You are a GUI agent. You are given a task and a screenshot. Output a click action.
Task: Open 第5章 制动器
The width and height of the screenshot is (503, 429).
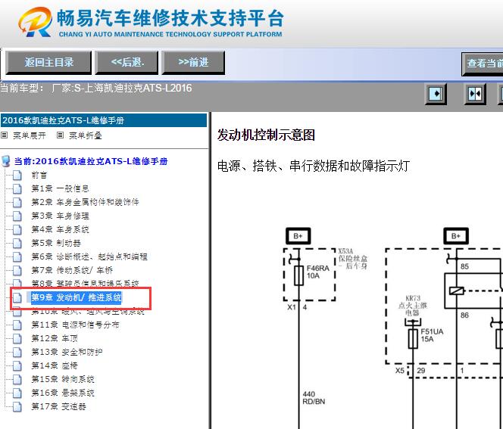[56, 243]
